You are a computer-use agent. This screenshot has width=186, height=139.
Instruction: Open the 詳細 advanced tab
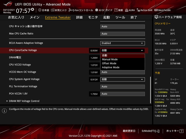pyautogui.click(x=79, y=17)
